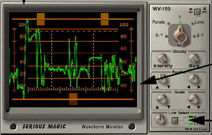Click Position right arrow
Screen dimensions: 212x135
(199, 87)
